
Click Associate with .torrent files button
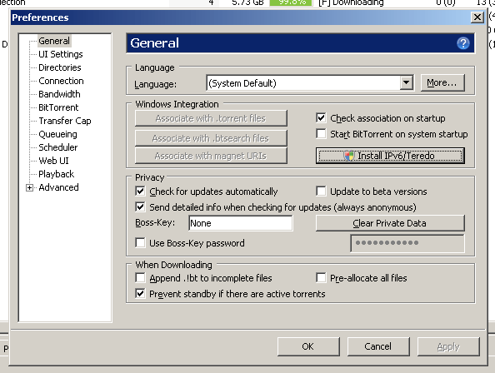(211, 118)
